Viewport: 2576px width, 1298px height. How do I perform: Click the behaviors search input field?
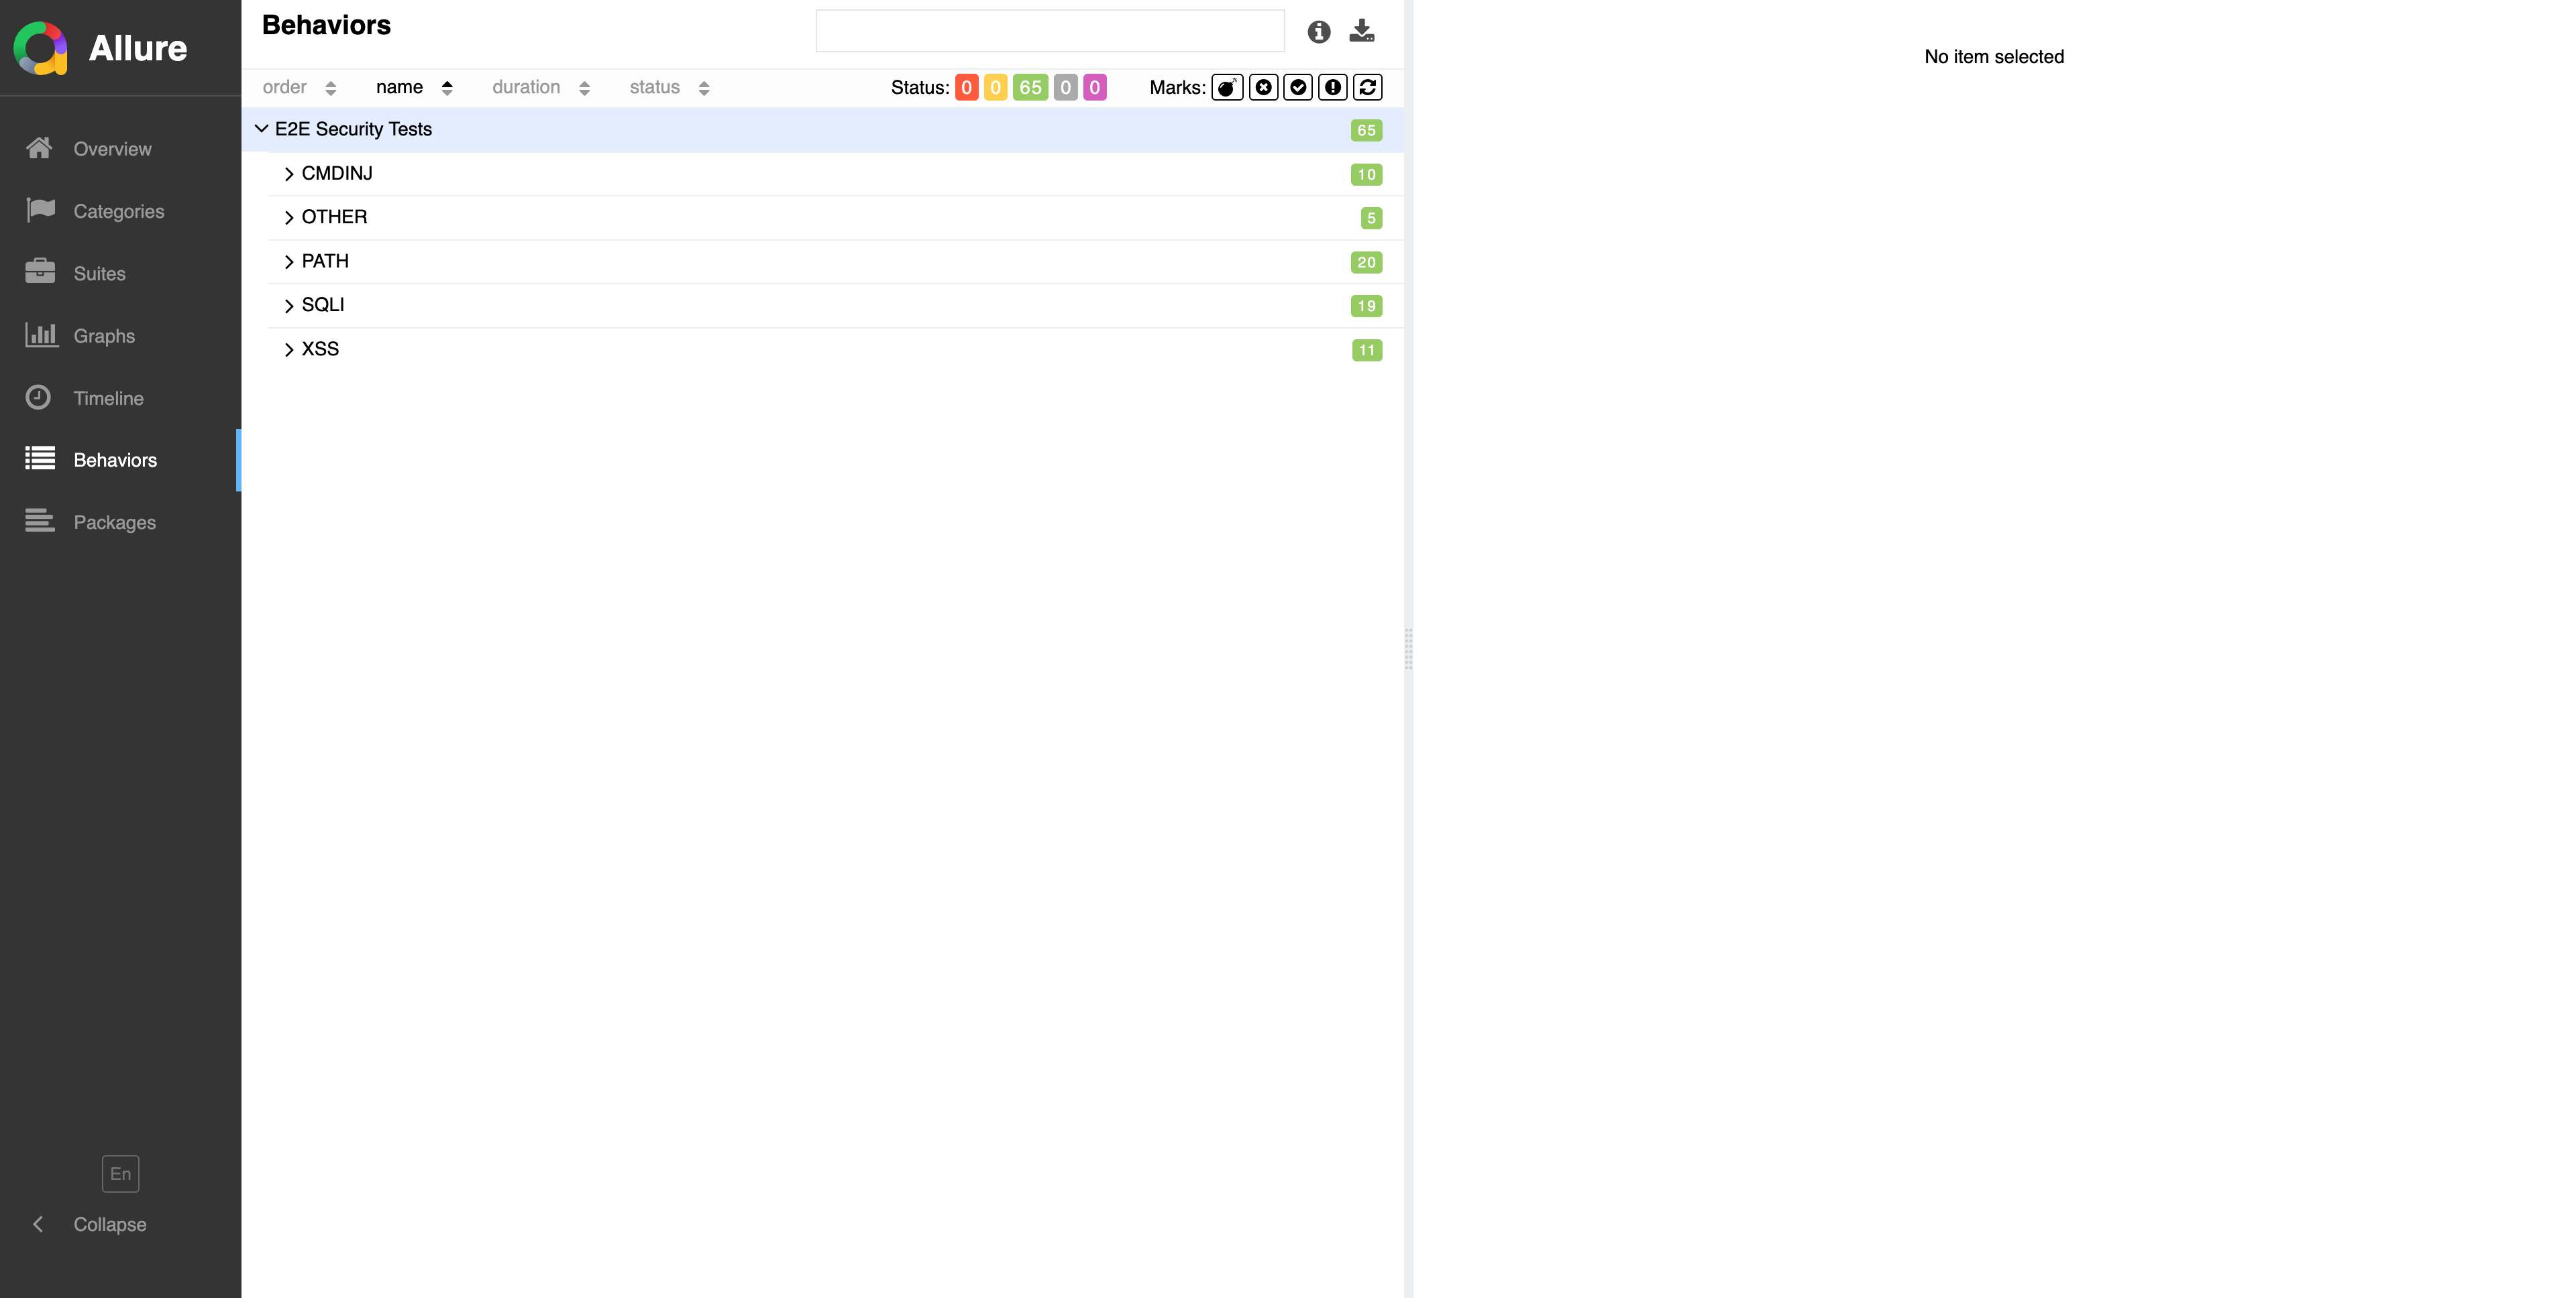(1049, 31)
